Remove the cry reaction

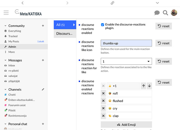(103, 108)
